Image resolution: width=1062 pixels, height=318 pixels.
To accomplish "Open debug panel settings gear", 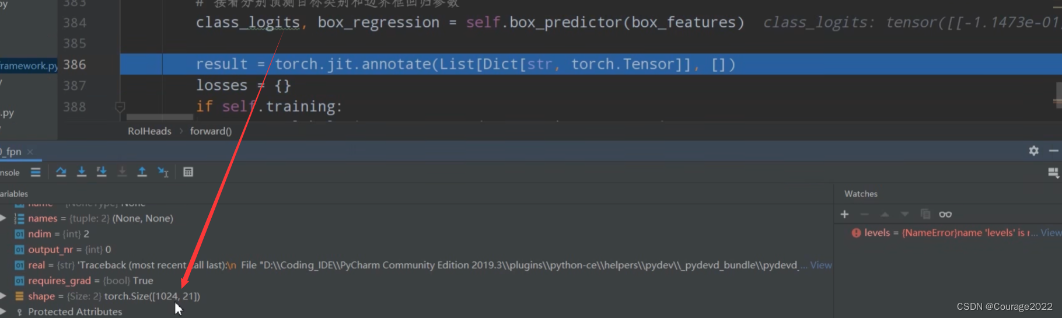I will (1033, 151).
